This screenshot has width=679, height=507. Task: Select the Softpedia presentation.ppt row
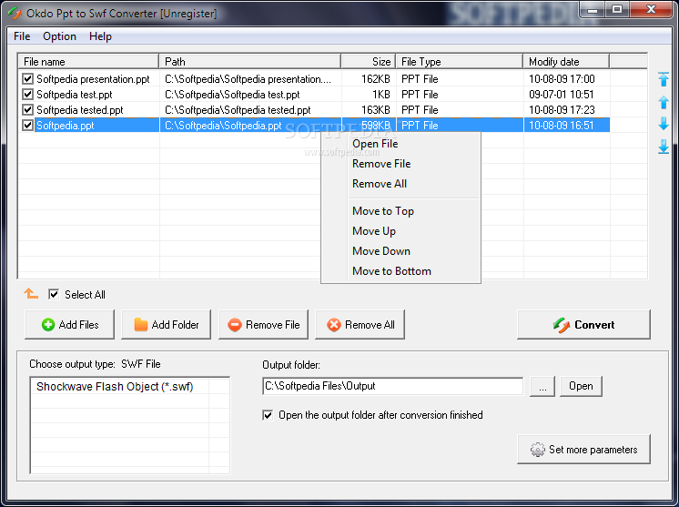(314, 79)
